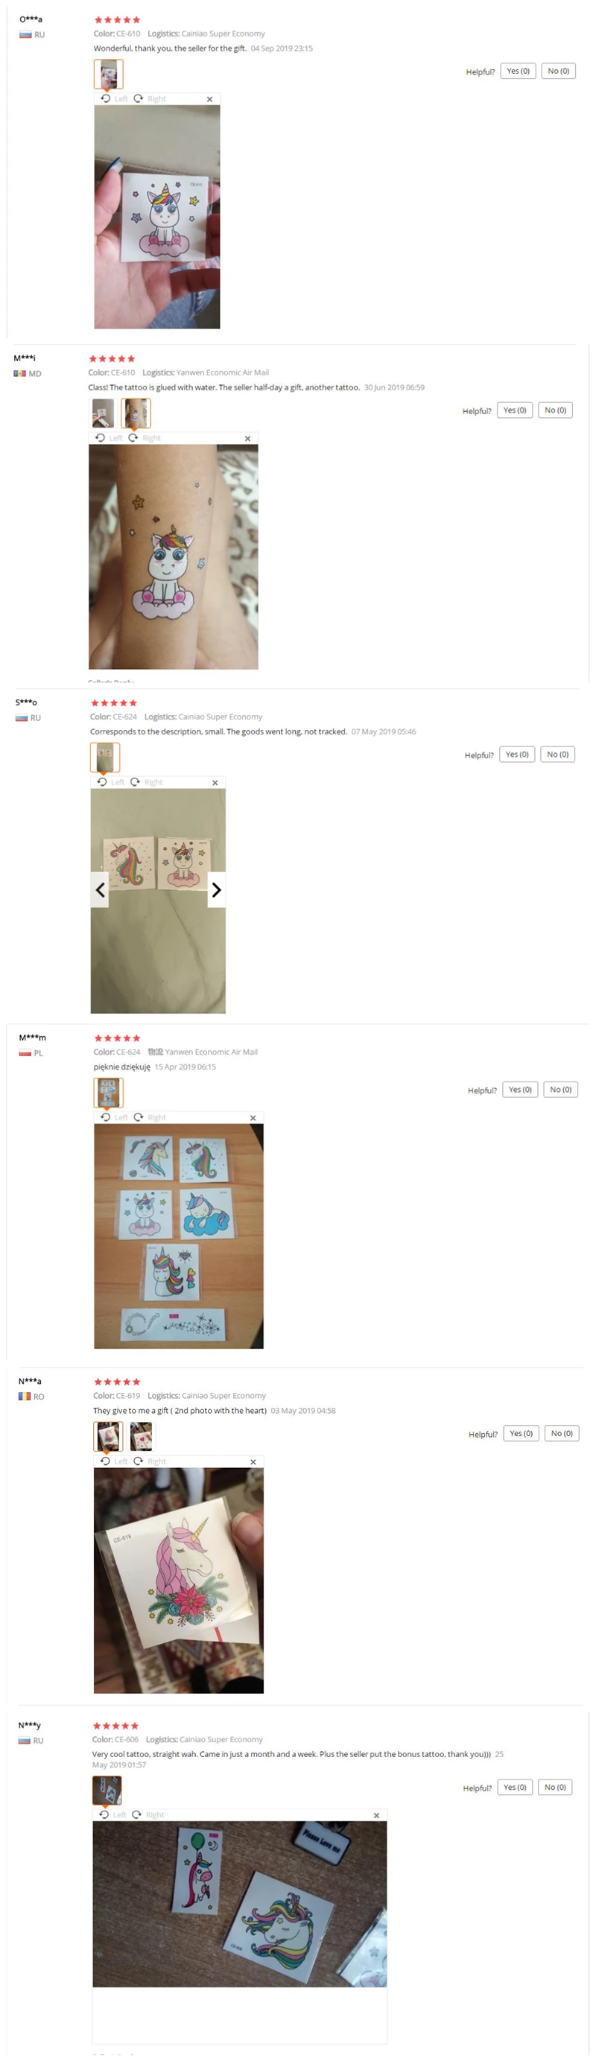
Task: Rotate M***m's unicorn stickers photo left
Action: click(113, 1117)
